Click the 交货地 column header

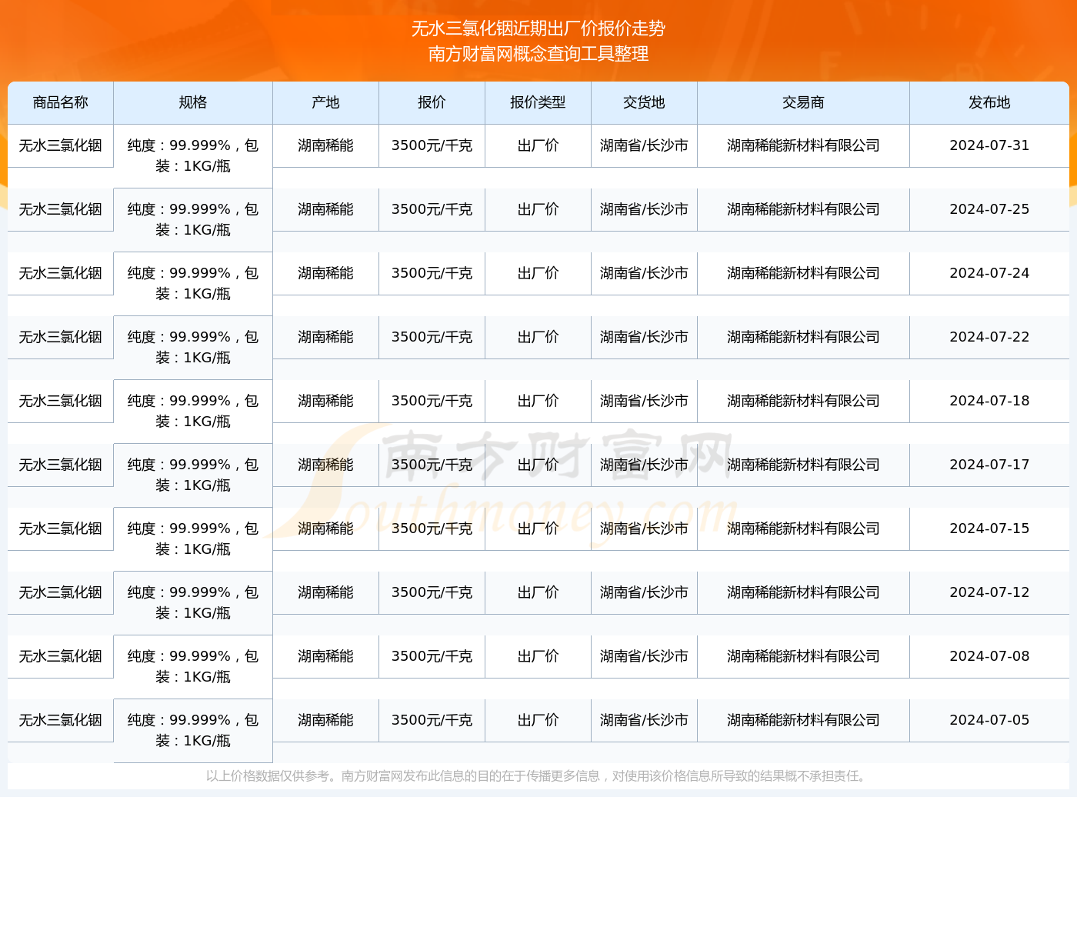tap(645, 102)
